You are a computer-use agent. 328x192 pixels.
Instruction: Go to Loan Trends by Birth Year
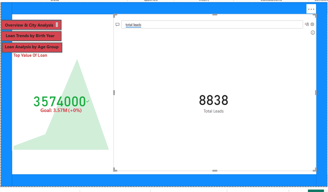[31, 36]
